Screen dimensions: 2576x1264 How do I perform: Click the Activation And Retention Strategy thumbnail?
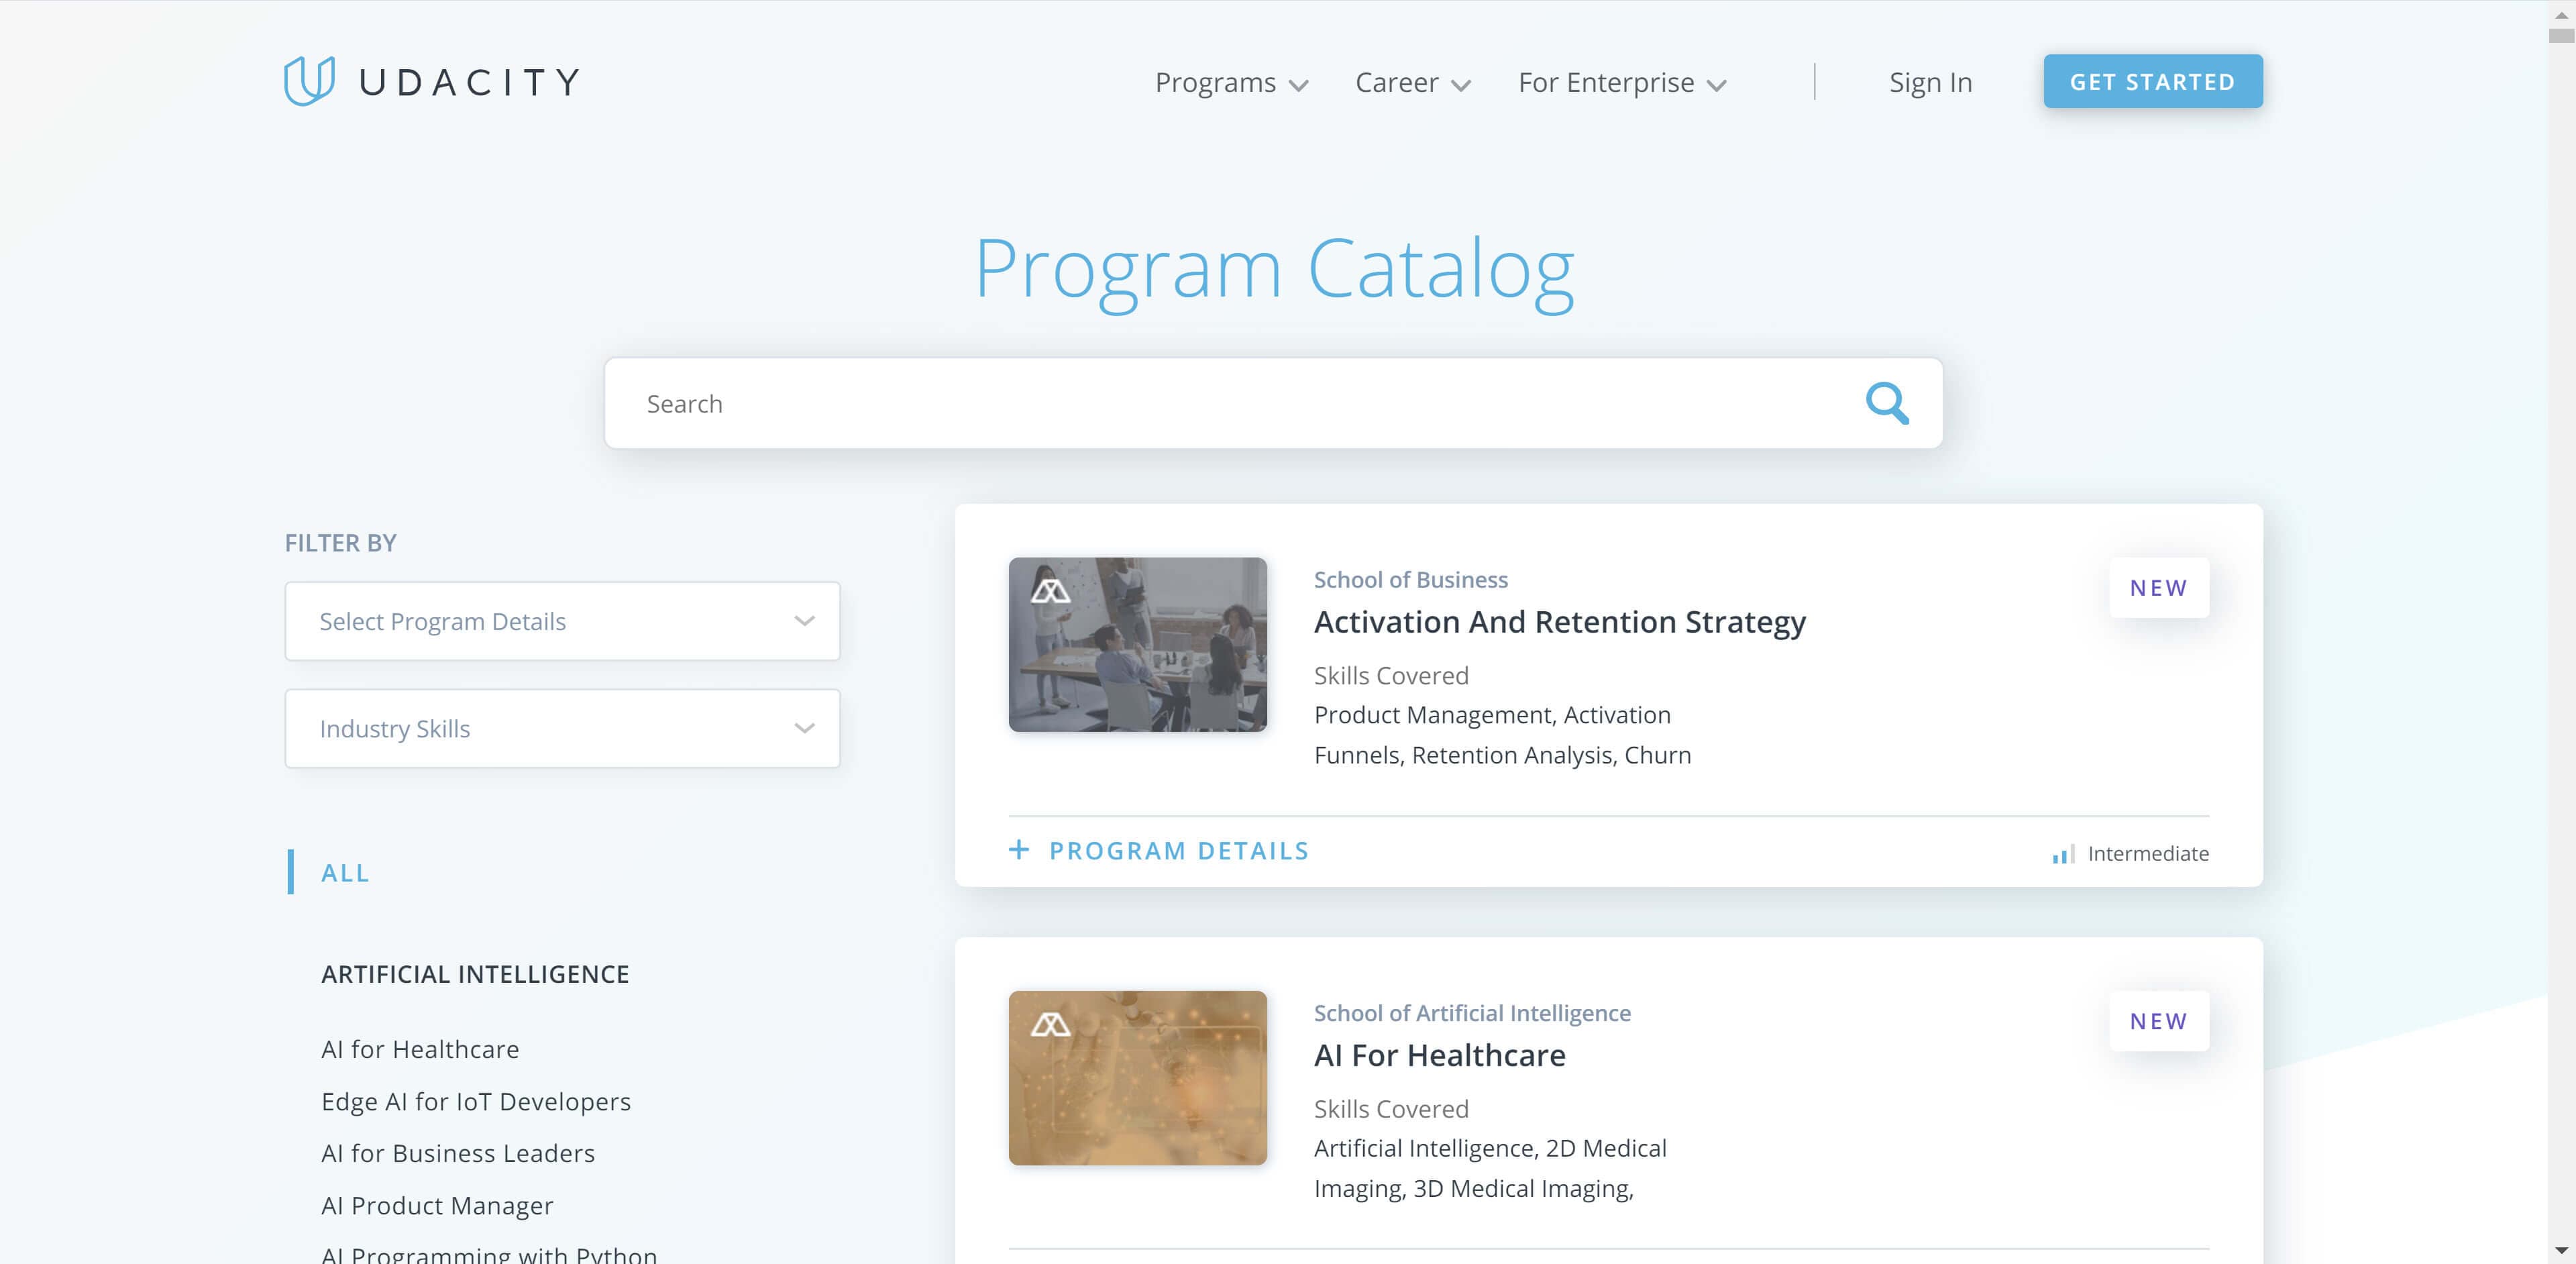[x=1138, y=644]
